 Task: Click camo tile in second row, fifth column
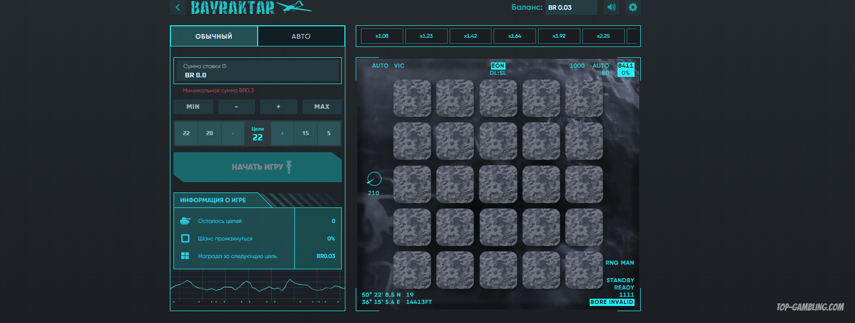pos(584,141)
